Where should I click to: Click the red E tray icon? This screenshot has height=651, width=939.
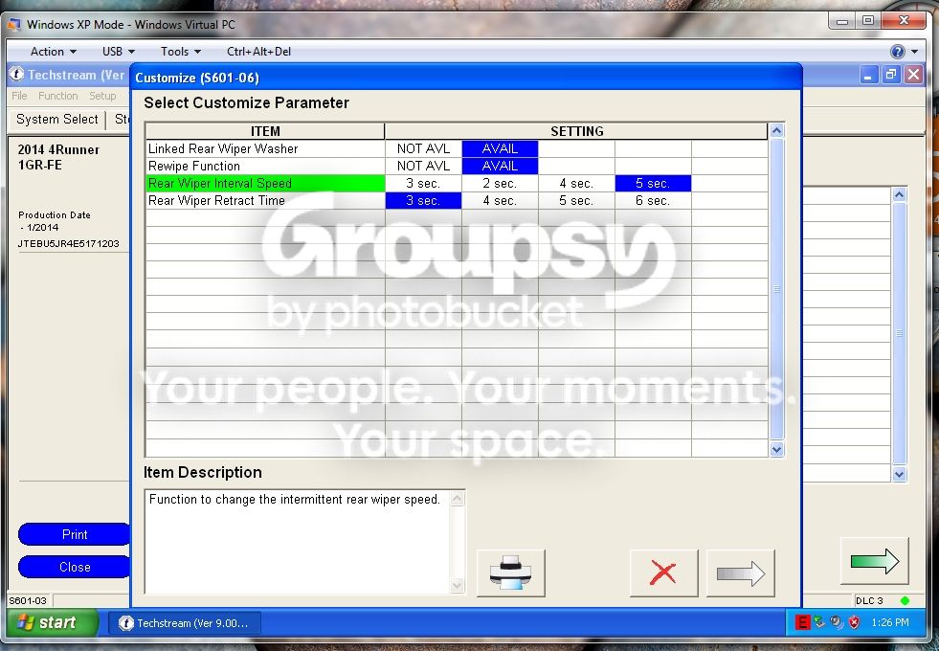(802, 623)
